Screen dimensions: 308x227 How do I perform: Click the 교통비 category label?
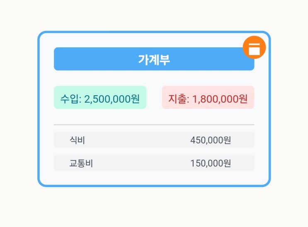(x=81, y=163)
